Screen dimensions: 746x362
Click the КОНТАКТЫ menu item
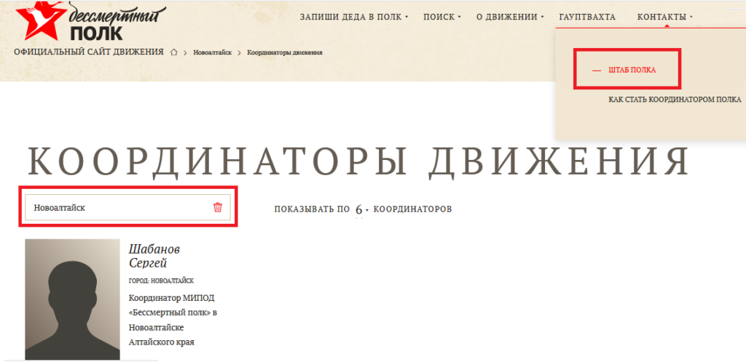664,17
